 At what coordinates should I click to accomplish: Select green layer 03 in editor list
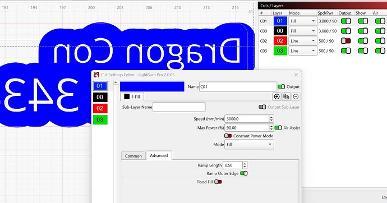point(100,119)
